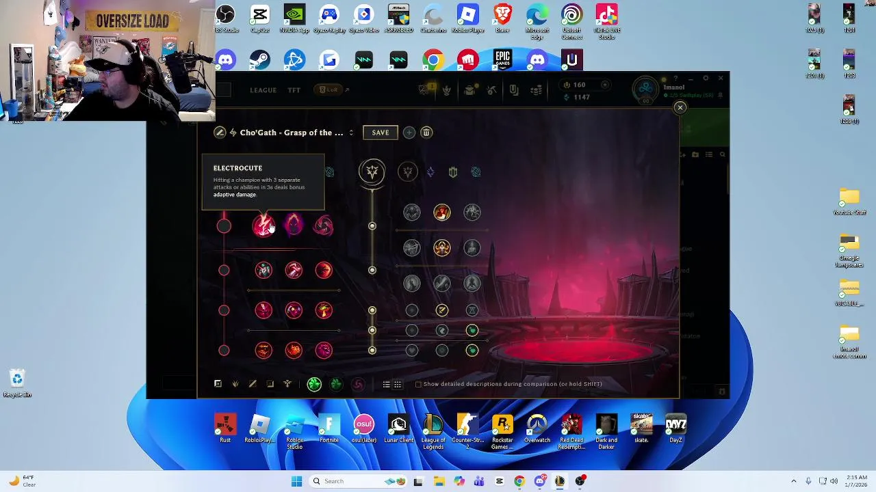Open the Steam desktop shortcut
Viewport: 876px width, 492px height.
pos(259,60)
